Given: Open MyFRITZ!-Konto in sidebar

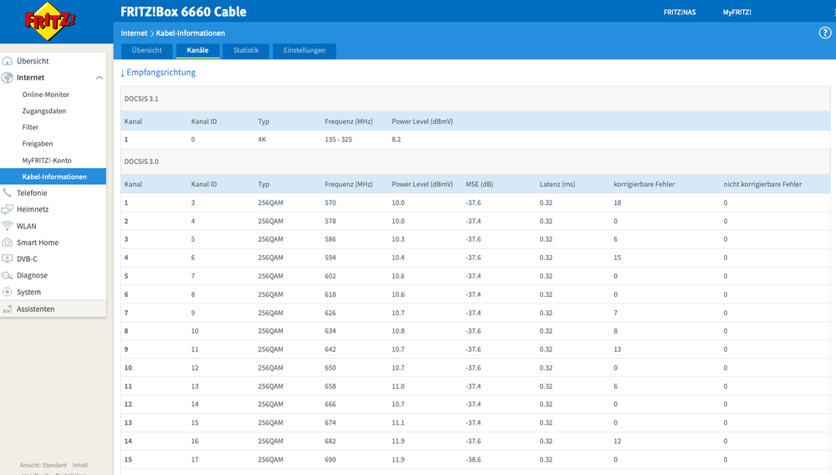Looking at the screenshot, I should [x=47, y=161].
